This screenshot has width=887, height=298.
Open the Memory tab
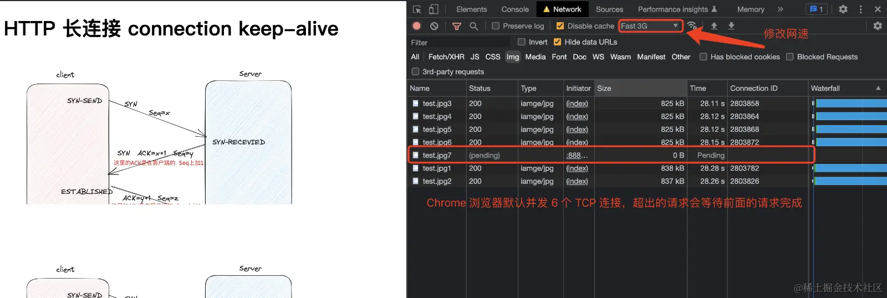point(751,9)
